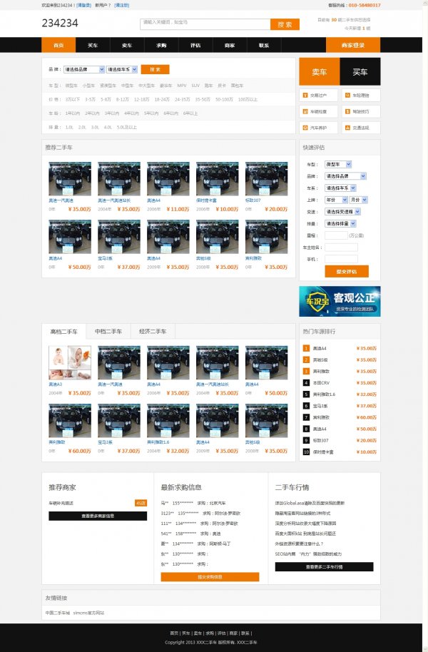428x652 pixels.
Task: Open the ¥32.00万 car thumbnail in tab list
Action: [168, 420]
